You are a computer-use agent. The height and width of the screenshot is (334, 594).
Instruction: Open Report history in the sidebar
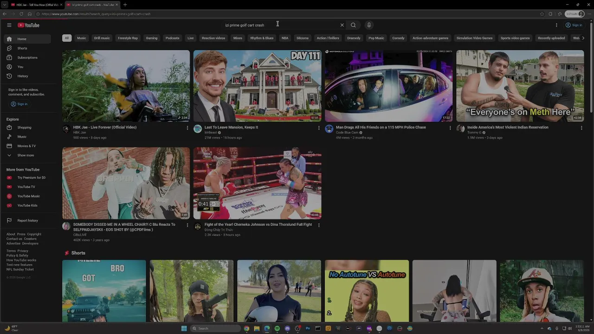tap(27, 220)
